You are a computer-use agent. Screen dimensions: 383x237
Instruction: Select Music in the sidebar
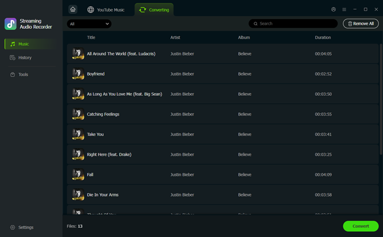point(30,44)
